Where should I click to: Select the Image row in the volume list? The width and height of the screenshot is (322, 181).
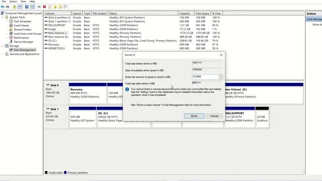coord(132,29)
